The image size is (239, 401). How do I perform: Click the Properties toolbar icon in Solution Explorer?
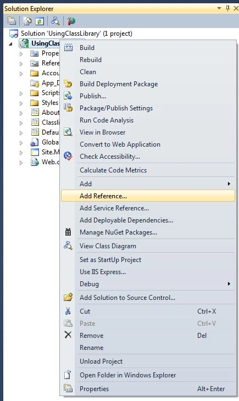coord(12,21)
